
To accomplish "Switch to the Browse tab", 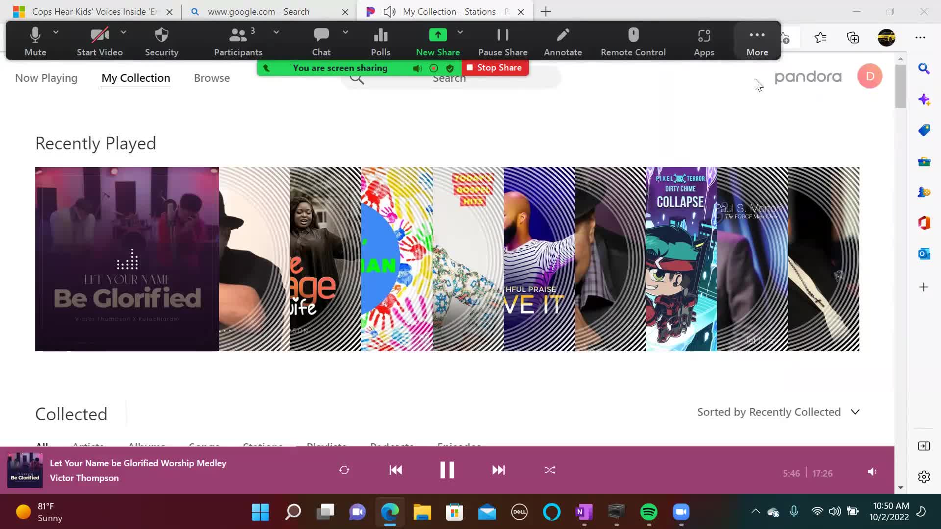I will [212, 78].
